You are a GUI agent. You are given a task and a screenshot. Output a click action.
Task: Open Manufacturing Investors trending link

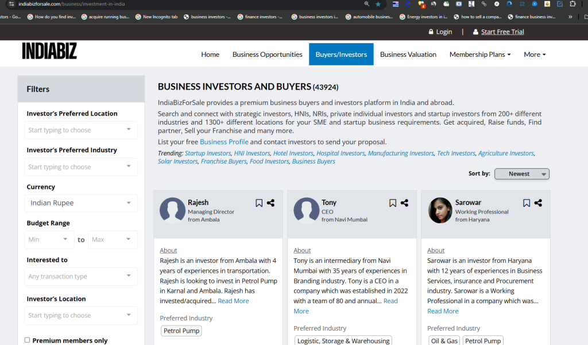click(401, 153)
